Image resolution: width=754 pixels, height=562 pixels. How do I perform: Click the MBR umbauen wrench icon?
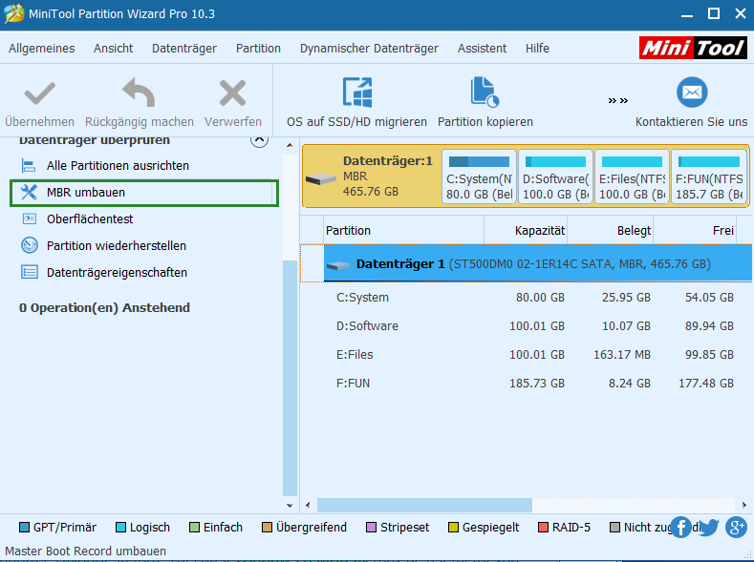tap(29, 193)
